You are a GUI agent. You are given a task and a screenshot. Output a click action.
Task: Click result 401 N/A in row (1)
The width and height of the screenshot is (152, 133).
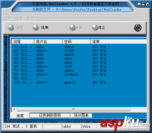tap(99, 47)
